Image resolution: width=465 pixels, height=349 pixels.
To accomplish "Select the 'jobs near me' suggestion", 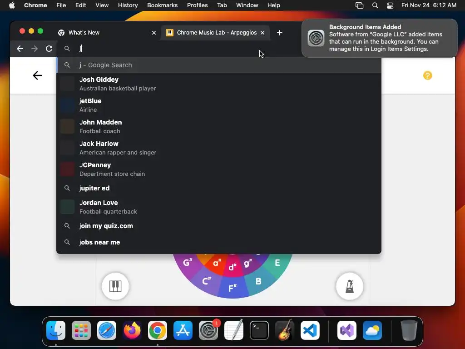I will [219, 242].
